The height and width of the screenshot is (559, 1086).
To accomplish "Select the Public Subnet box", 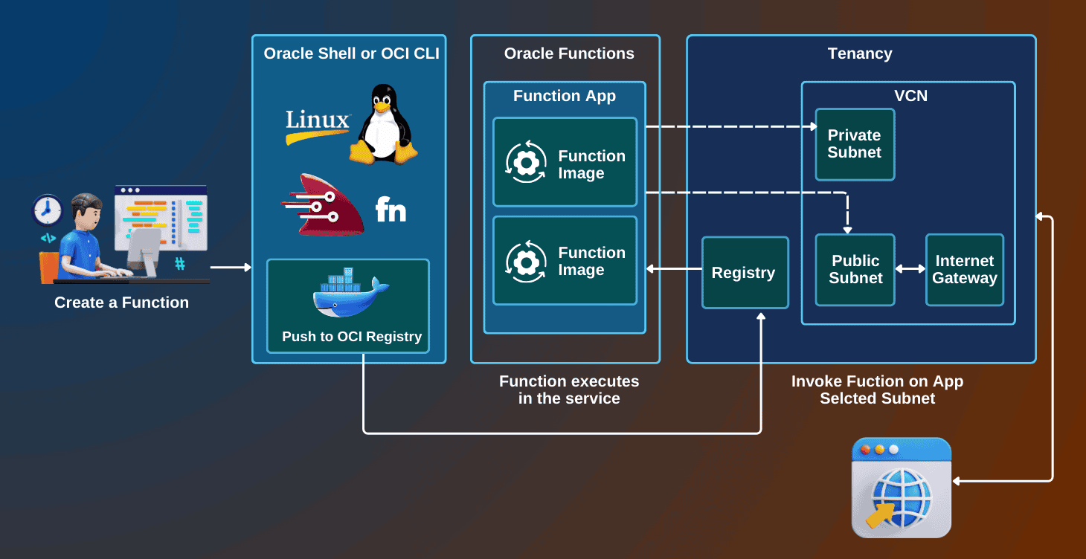I will [855, 270].
